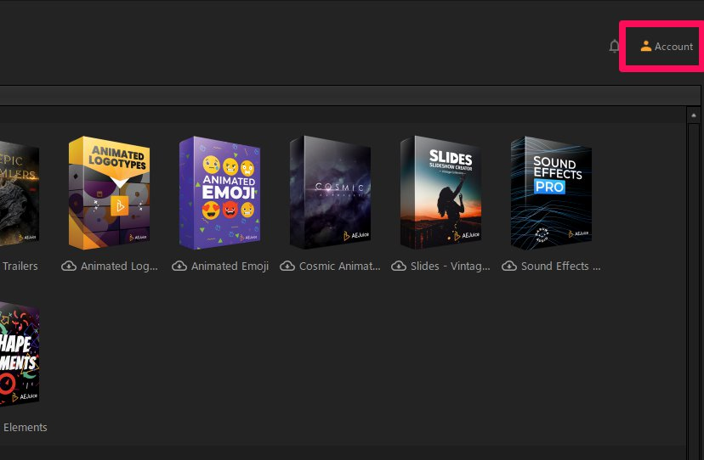Viewport: 704px width, 460px height.
Task: Select the 'Trailers' label
Action: click(20, 266)
